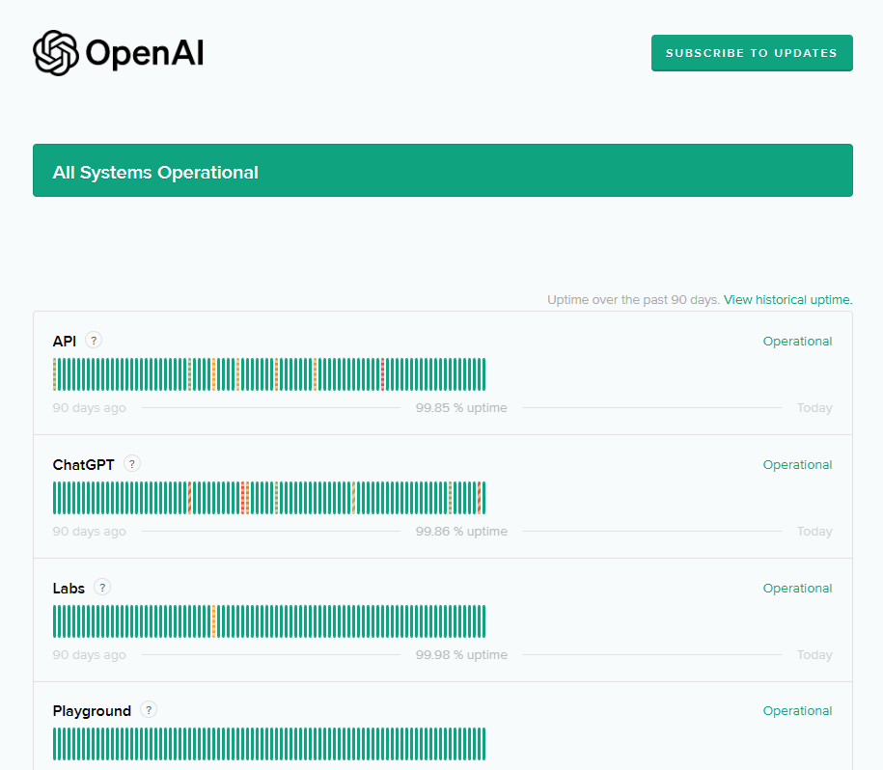Click the Labs Operational status label
This screenshot has width=883, height=770.
(797, 589)
